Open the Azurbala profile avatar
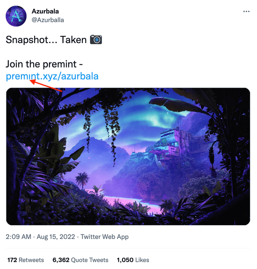The image size is (257, 269). (16, 16)
